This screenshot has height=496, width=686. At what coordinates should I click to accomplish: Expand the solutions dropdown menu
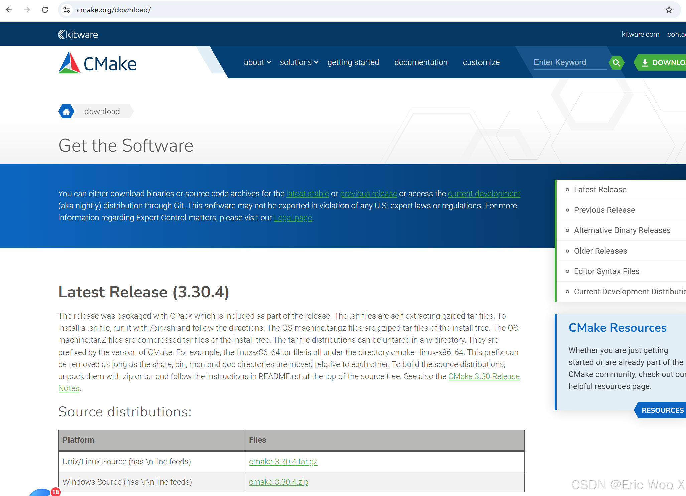296,62
